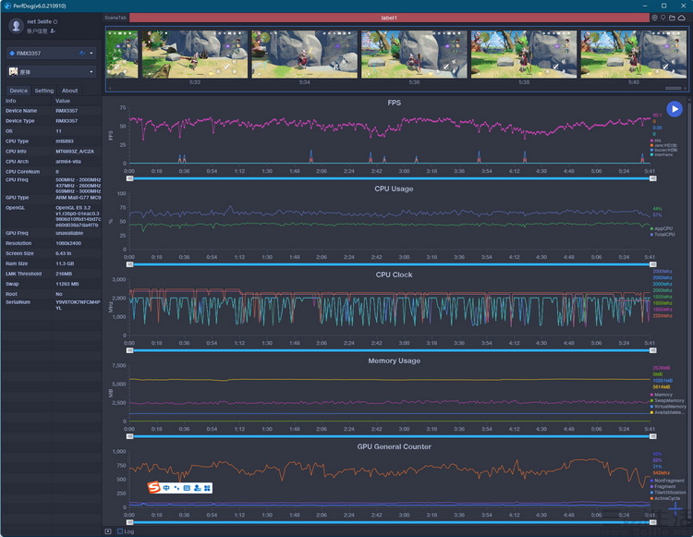Click the empty location pin icon
The image size is (693, 537).
[x=663, y=18]
